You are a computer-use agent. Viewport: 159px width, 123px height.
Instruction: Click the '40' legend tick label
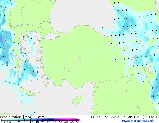coord(66,122)
